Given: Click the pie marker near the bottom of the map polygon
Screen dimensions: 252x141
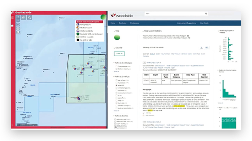Looking at the screenshot, I should pos(78,98).
